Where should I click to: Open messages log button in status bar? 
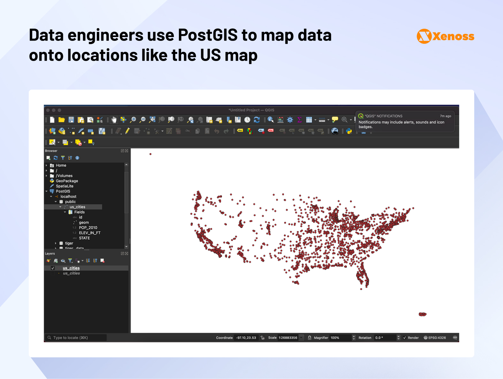[455, 337]
